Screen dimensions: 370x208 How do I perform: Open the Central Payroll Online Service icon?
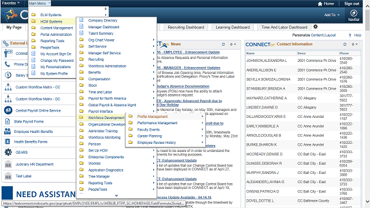8,110
